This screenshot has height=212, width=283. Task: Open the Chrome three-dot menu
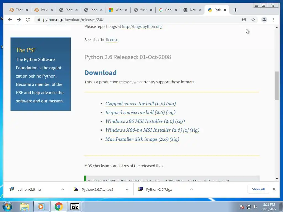pyautogui.click(x=273, y=20)
